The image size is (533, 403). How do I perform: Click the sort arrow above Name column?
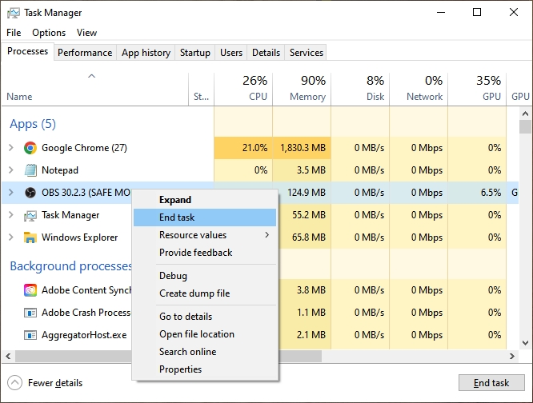[x=91, y=76]
